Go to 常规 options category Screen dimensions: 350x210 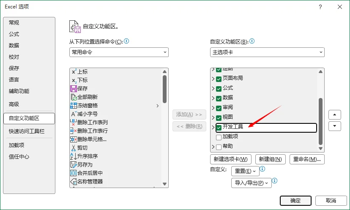(x=14, y=22)
